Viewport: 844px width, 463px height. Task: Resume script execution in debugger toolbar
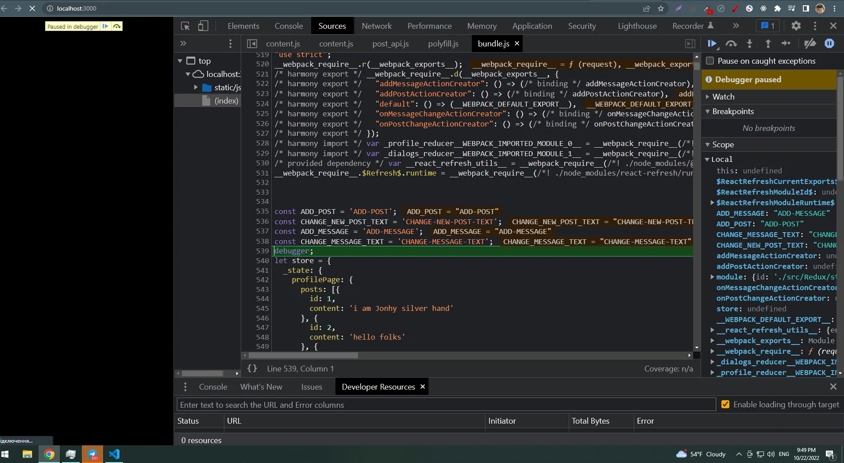[712, 43]
